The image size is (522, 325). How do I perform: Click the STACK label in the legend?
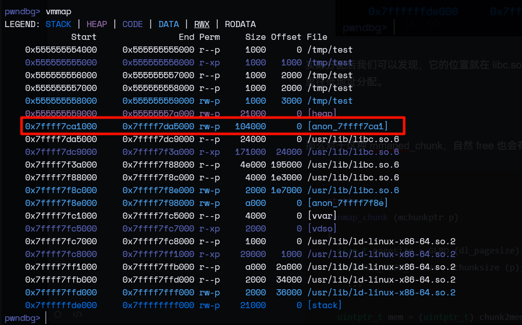[58, 24]
